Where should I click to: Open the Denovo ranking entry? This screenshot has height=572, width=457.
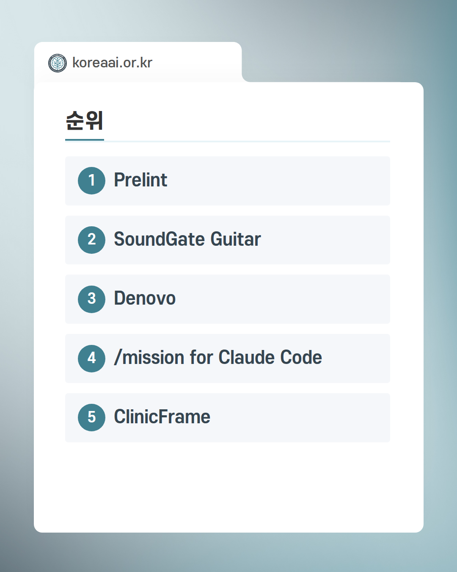click(x=145, y=298)
